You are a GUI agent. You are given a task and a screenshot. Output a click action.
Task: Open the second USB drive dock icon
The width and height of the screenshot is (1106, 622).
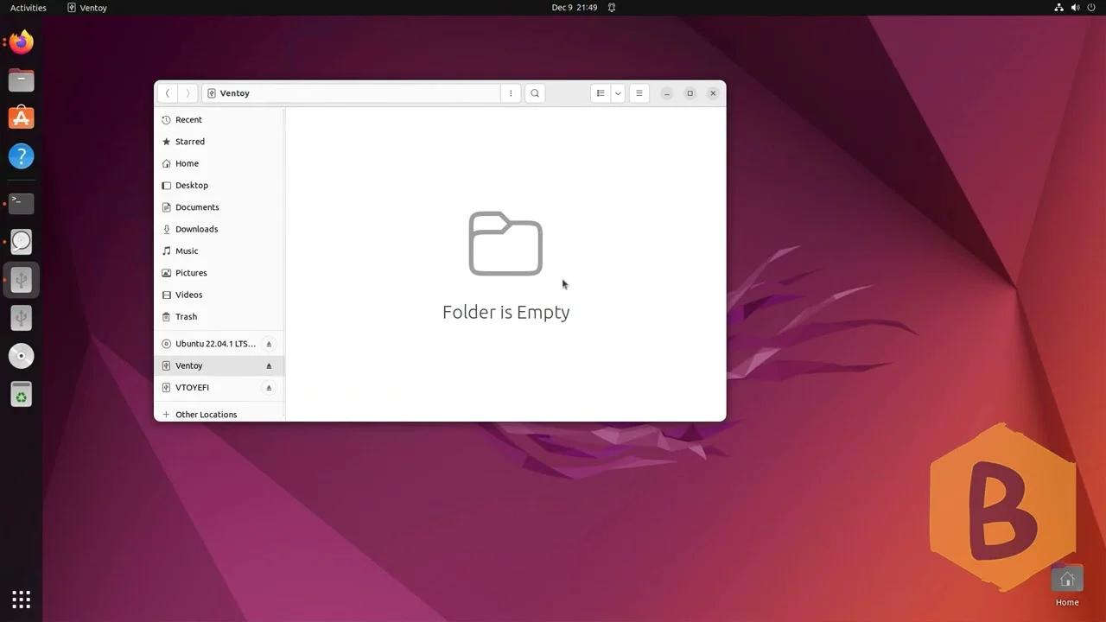click(x=22, y=318)
